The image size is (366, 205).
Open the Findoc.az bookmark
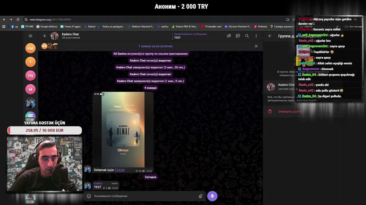point(111,26)
